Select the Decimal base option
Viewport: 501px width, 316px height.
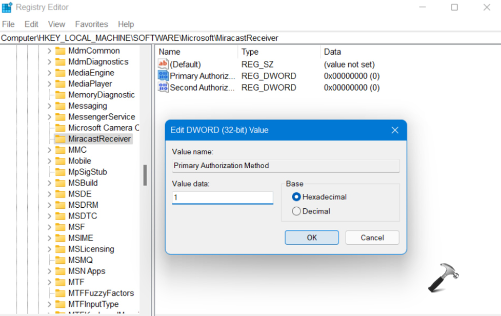tap(296, 211)
